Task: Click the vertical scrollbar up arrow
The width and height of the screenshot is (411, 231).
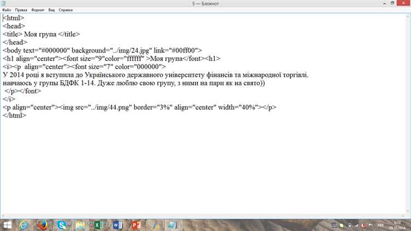Action: tap(408, 16)
